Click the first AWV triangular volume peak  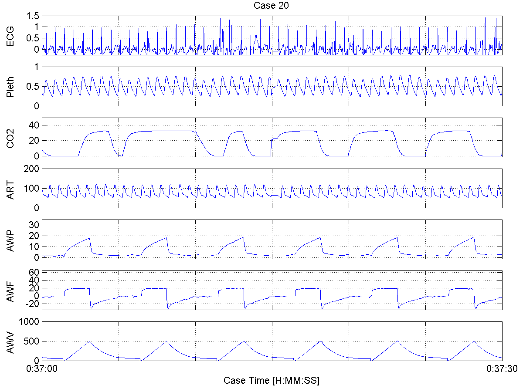click(90, 341)
